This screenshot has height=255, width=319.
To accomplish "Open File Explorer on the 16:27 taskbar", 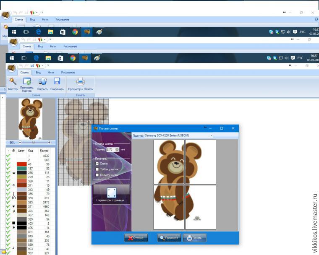I will 48,58.
